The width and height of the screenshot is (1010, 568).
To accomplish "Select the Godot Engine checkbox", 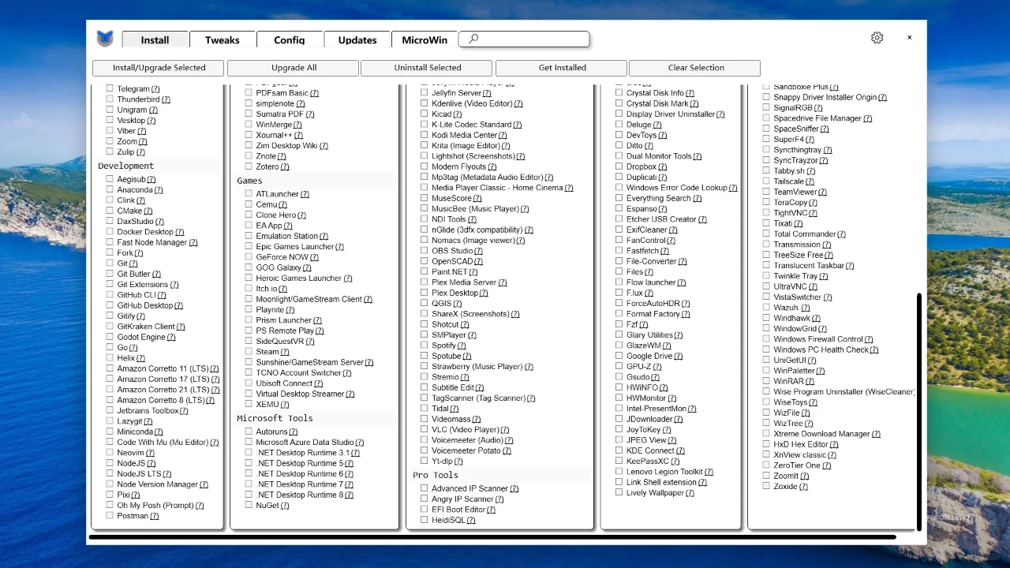I will coord(110,337).
